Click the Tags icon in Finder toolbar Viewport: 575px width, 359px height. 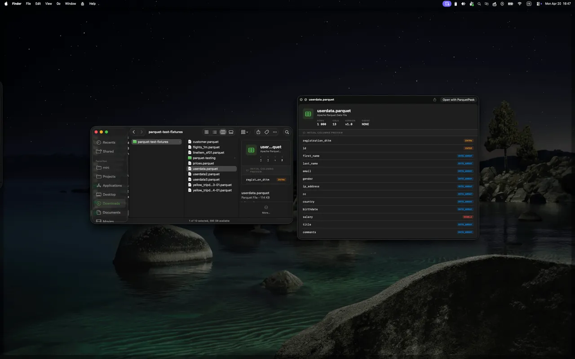(x=266, y=132)
